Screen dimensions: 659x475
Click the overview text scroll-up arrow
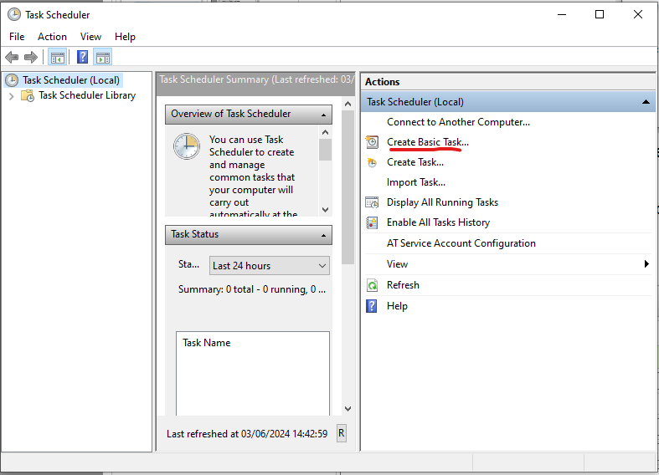point(325,133)
